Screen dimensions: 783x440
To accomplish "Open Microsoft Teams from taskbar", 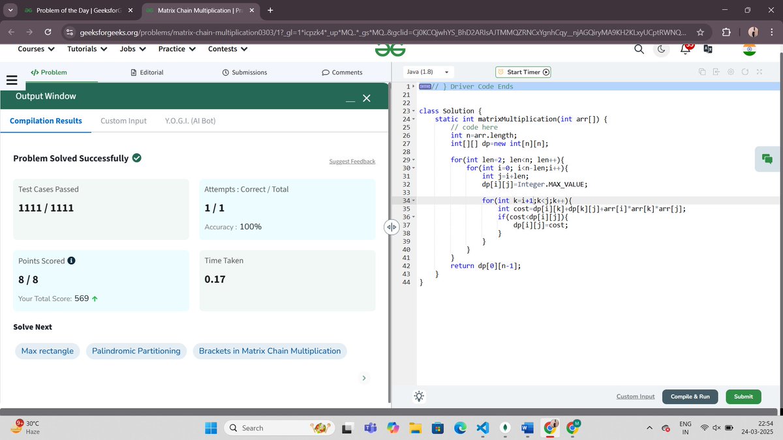I will pos(369,428).
